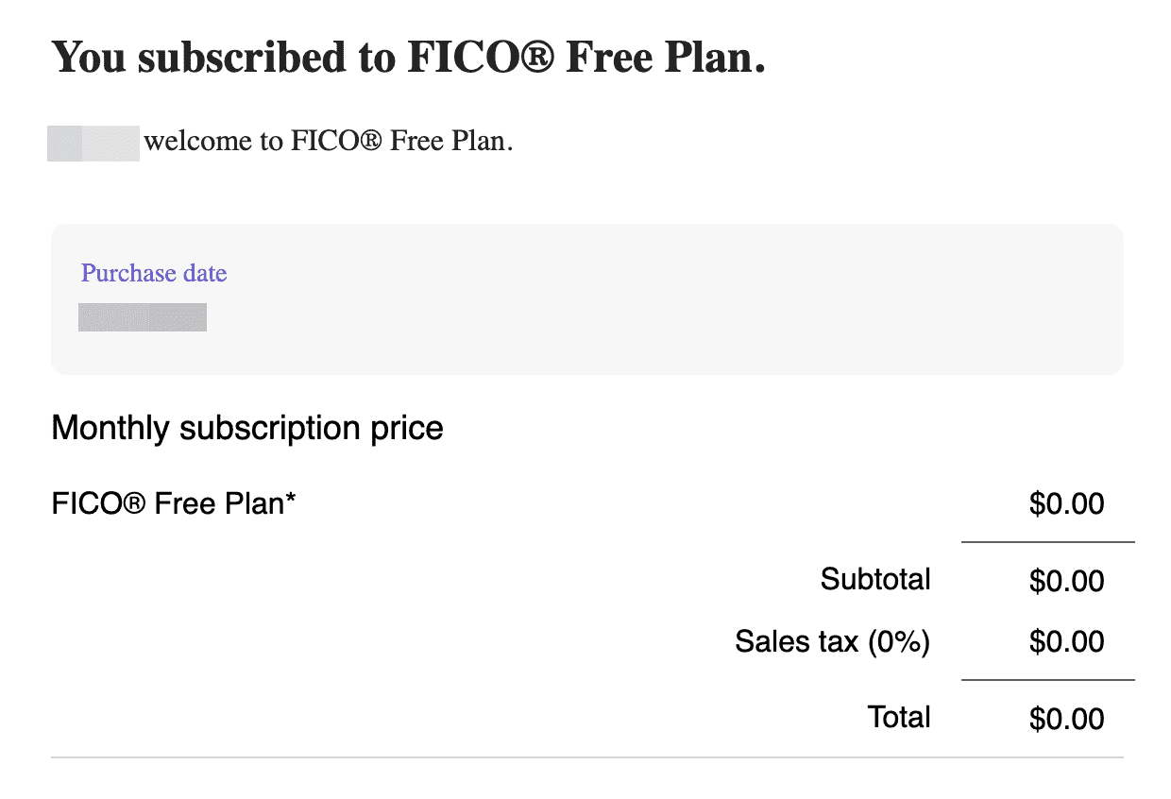Click the $0.00 price of the Free Plan item
Screen dimensions: 1171x799
tap(1066, 503)
